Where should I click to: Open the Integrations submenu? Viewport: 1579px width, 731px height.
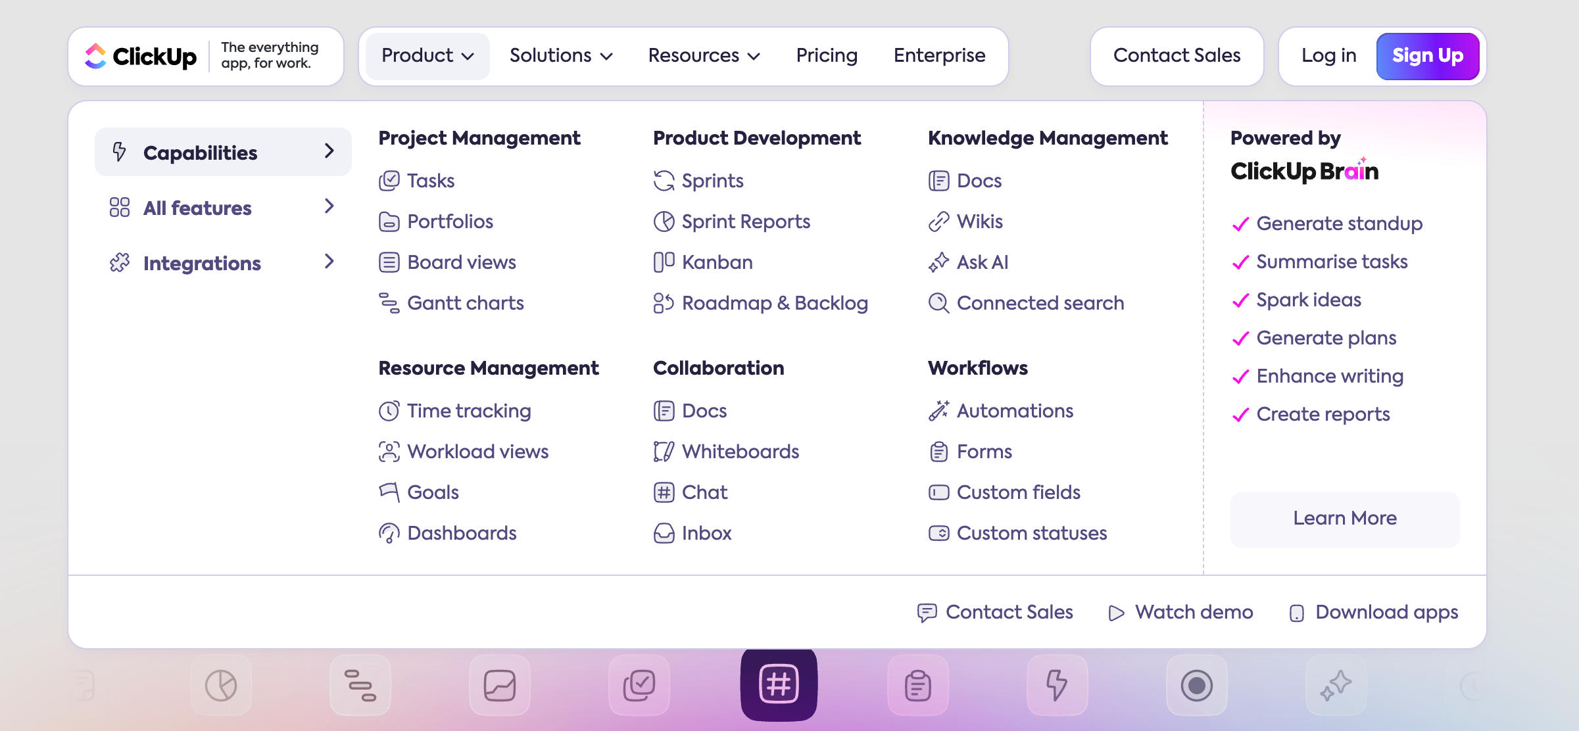pos(223,263)
